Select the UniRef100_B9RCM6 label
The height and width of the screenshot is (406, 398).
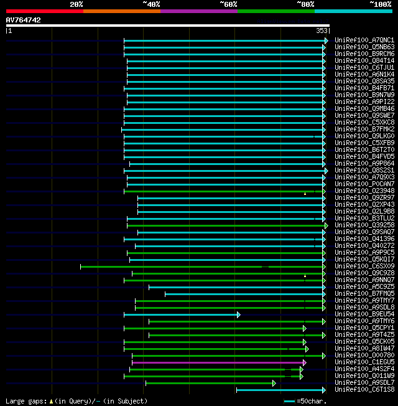click(364, 54)
